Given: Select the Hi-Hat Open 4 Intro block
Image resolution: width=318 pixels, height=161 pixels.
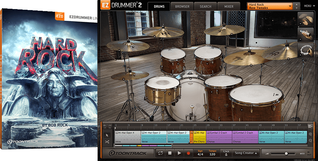Looking at the screenshot, I should click(x=128, y=137).
